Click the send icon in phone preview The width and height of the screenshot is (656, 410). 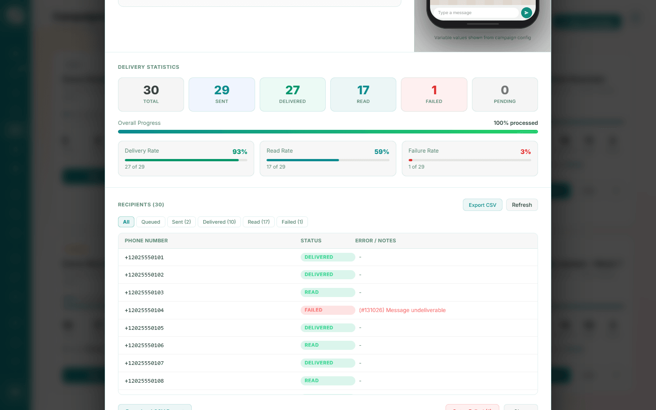(526, 13)
